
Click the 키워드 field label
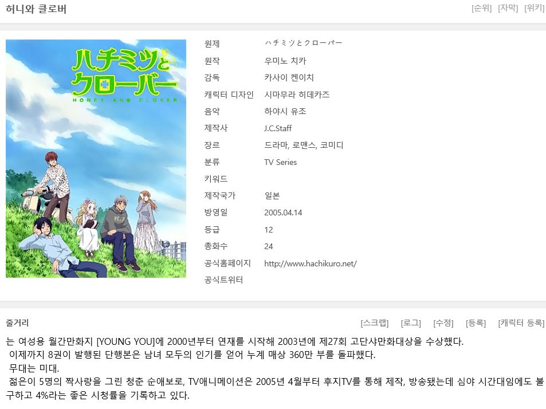click(x=216, y=179)
